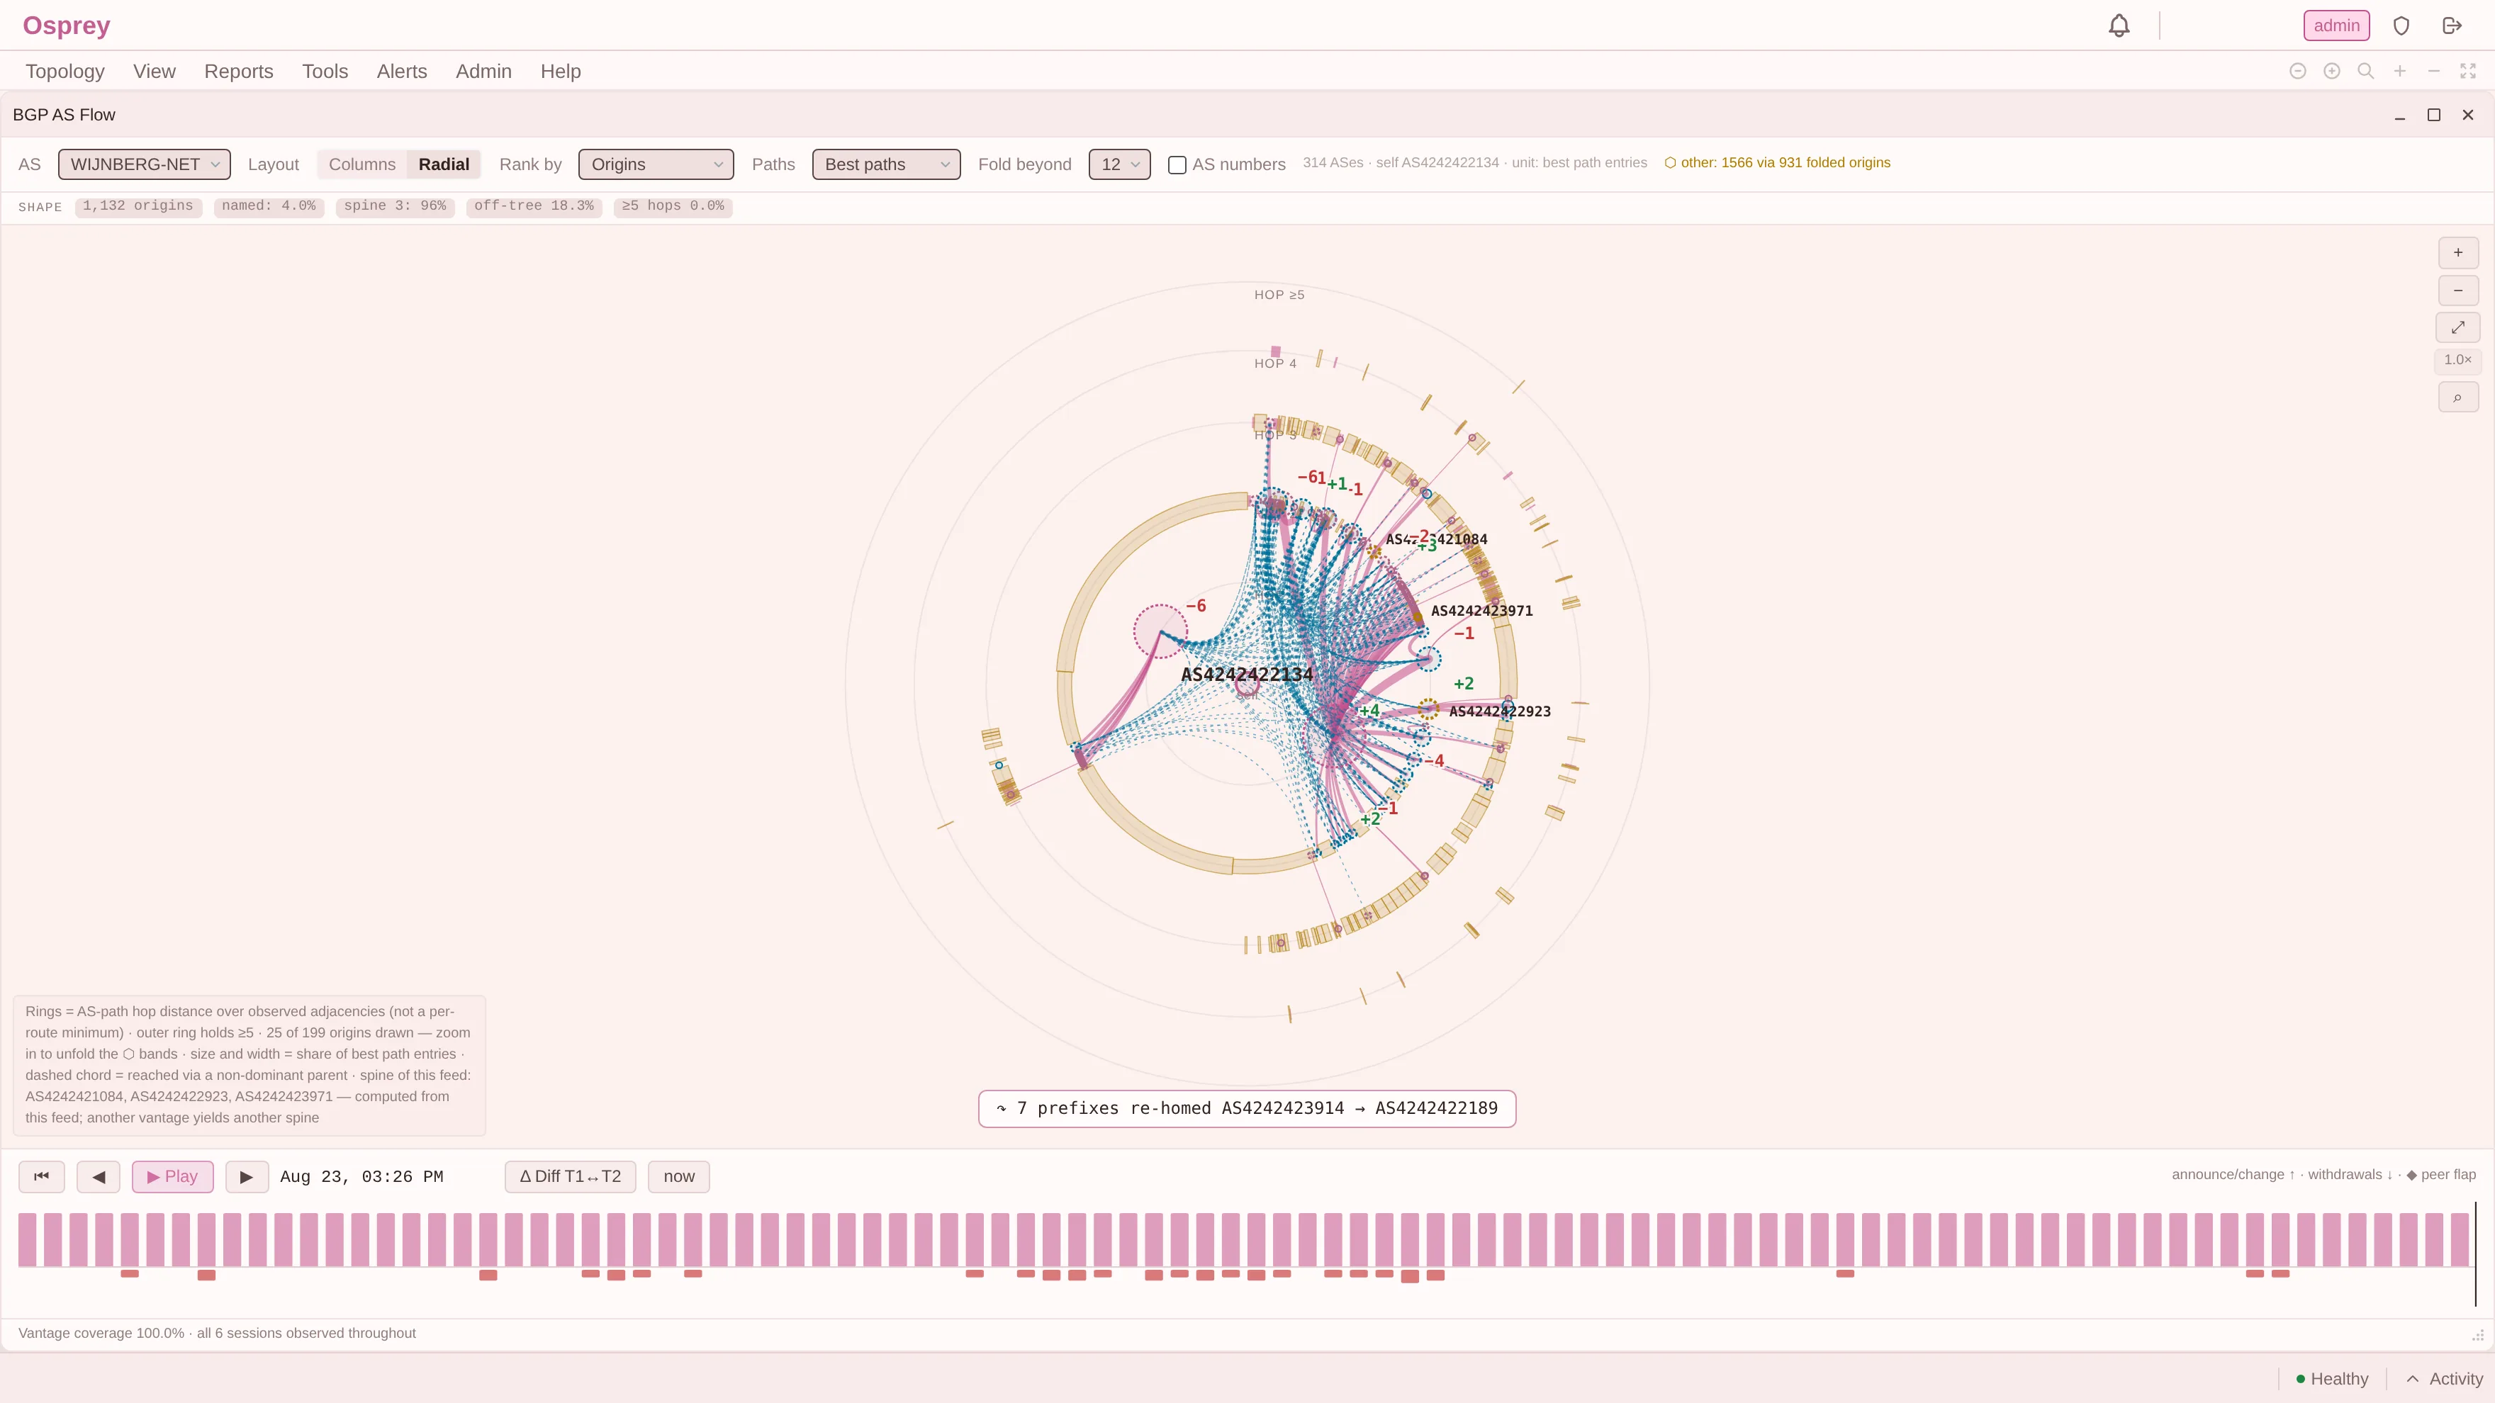Click the shield icon in the header
The height and width of the screenshot is (1403, 2495).
(x=2401, y=26)
